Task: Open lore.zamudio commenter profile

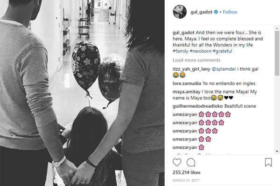Action: (187, 83)
